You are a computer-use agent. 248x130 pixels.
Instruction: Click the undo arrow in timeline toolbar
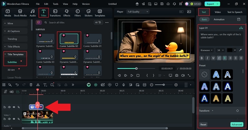pos(17,85)
